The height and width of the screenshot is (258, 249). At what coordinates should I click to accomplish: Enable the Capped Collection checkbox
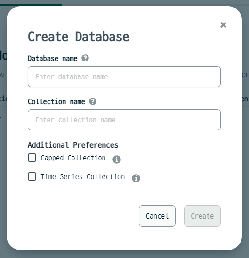click(x=32, y=158)
